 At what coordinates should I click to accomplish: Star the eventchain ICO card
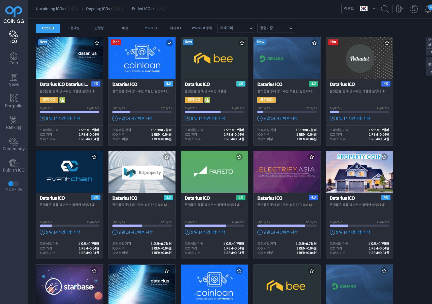(94, 157)
